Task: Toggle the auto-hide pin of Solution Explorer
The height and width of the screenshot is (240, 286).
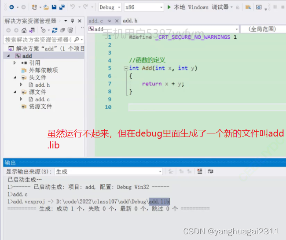Action: (73, 21)
